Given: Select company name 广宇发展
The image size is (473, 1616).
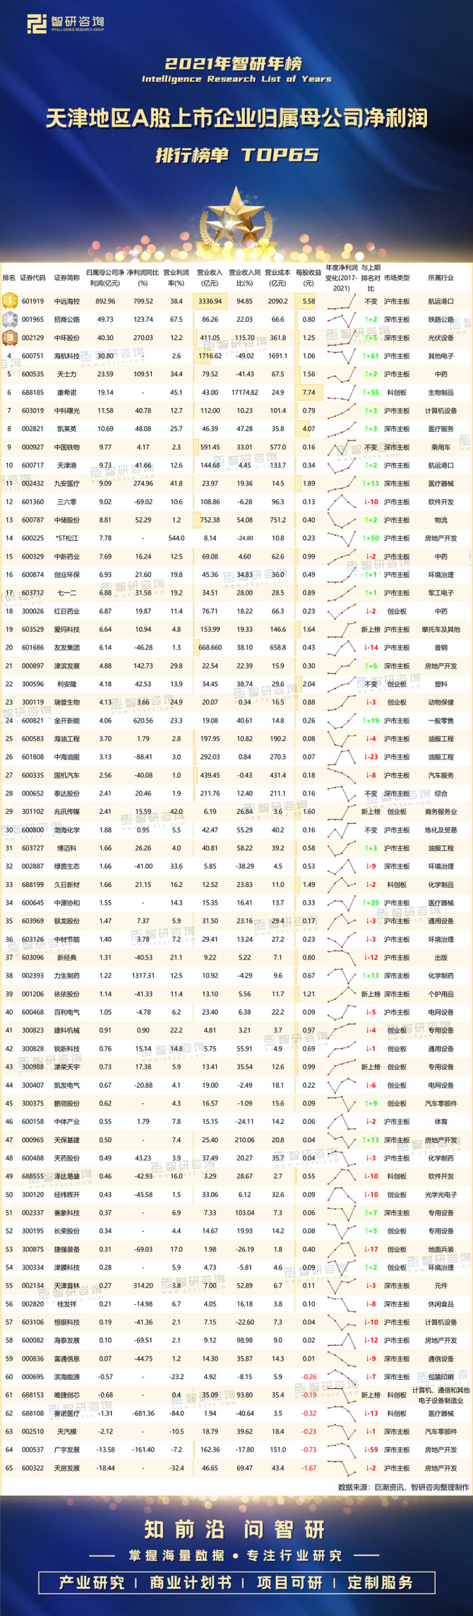Looking at the screenshot, I should [x=67, y=1450].
